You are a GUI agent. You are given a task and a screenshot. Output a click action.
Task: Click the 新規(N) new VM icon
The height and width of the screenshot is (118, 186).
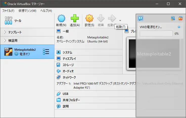tap(61, 19)
